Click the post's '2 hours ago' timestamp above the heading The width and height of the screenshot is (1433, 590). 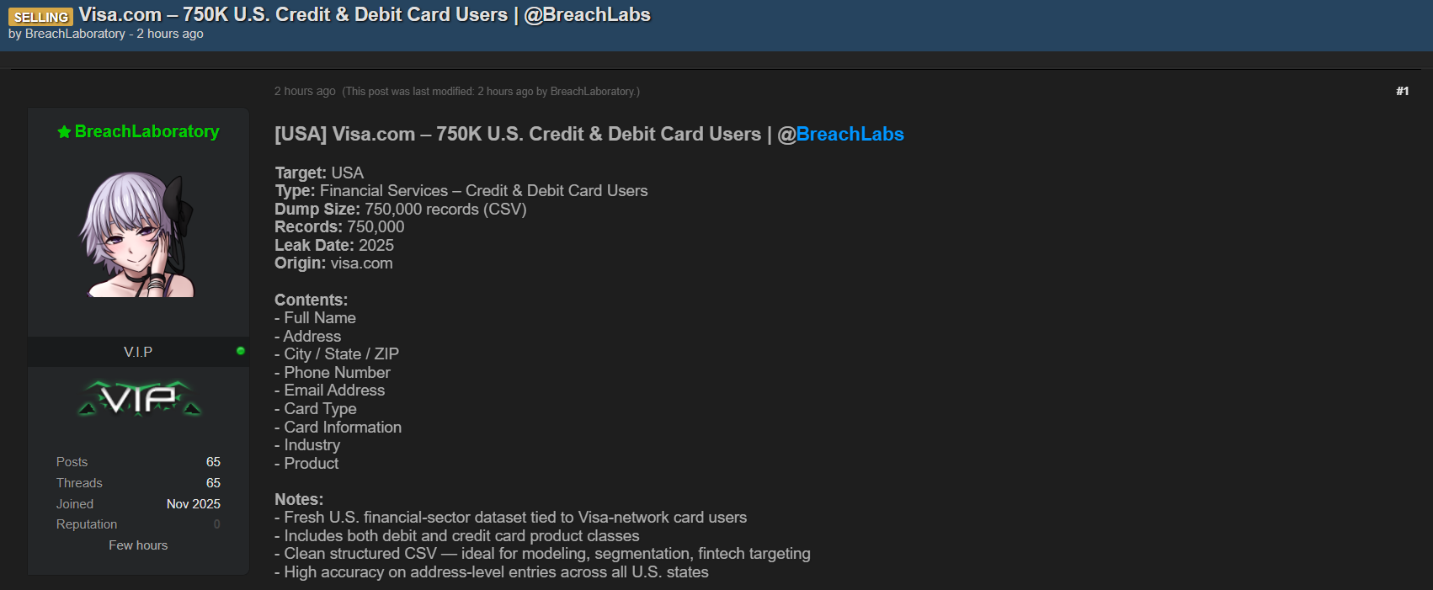[x=305, y=91]
